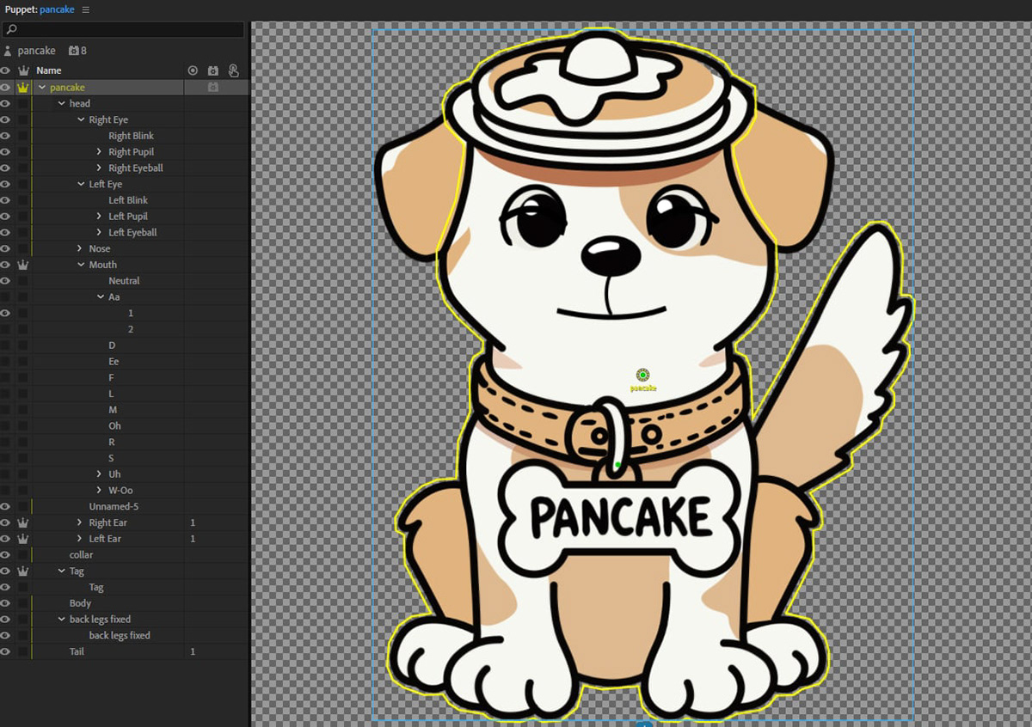Expand the Right Eyeball group
1032x727 pixels.
click(100, 168)
